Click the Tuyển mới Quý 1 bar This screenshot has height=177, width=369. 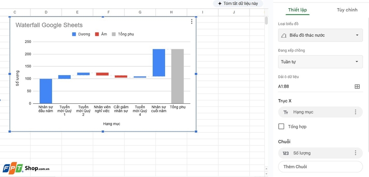65,77
